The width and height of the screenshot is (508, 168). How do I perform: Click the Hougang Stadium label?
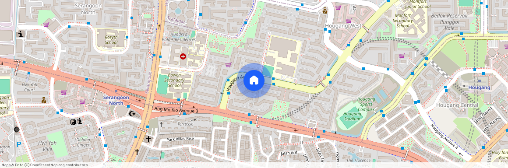click(352, 116)
